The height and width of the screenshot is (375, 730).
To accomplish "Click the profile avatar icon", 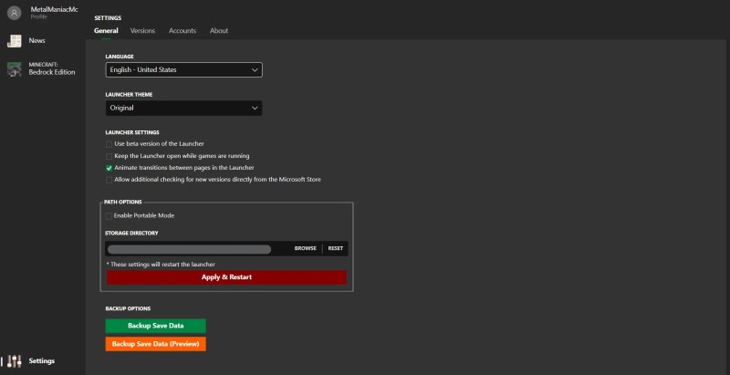I will (x=15, y=13).
